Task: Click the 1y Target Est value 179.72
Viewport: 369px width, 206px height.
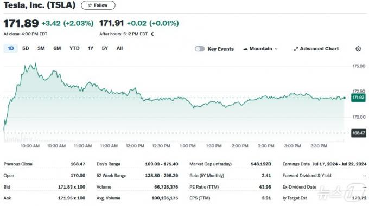Action: point(359,198)
